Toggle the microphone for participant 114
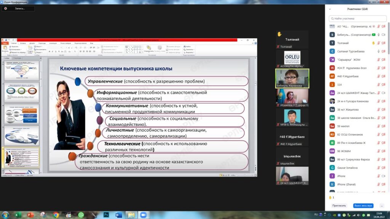Image resolution: width=390 pixels, height=219 pixels. (379, 84)
